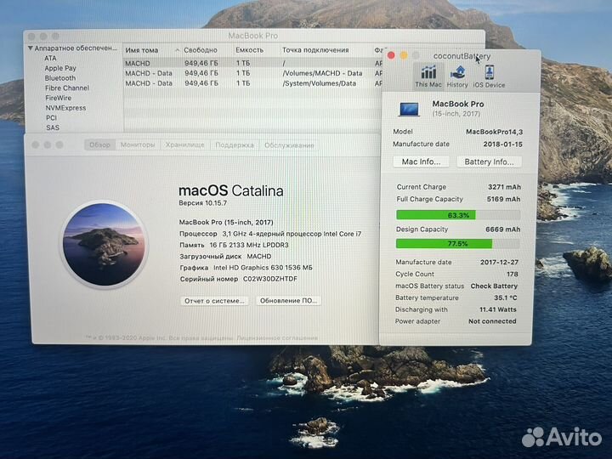Minimize the coconutBattery window
The width and height of the screenshot is (612, 459).
[404, 56]
